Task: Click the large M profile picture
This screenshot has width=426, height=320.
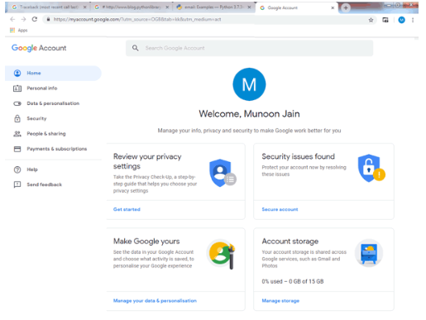Action: point(249,84)
